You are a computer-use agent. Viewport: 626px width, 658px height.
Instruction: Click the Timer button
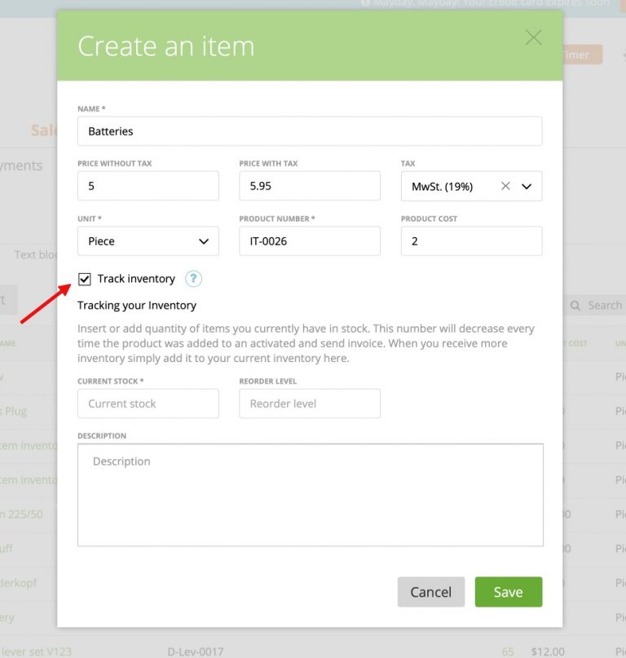577,55
